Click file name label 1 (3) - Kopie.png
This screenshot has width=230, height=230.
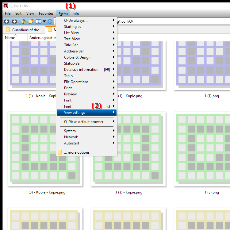[x=128, y=192]
